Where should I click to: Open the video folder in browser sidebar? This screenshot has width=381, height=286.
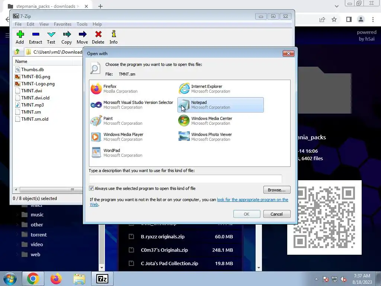pos(37,244)
